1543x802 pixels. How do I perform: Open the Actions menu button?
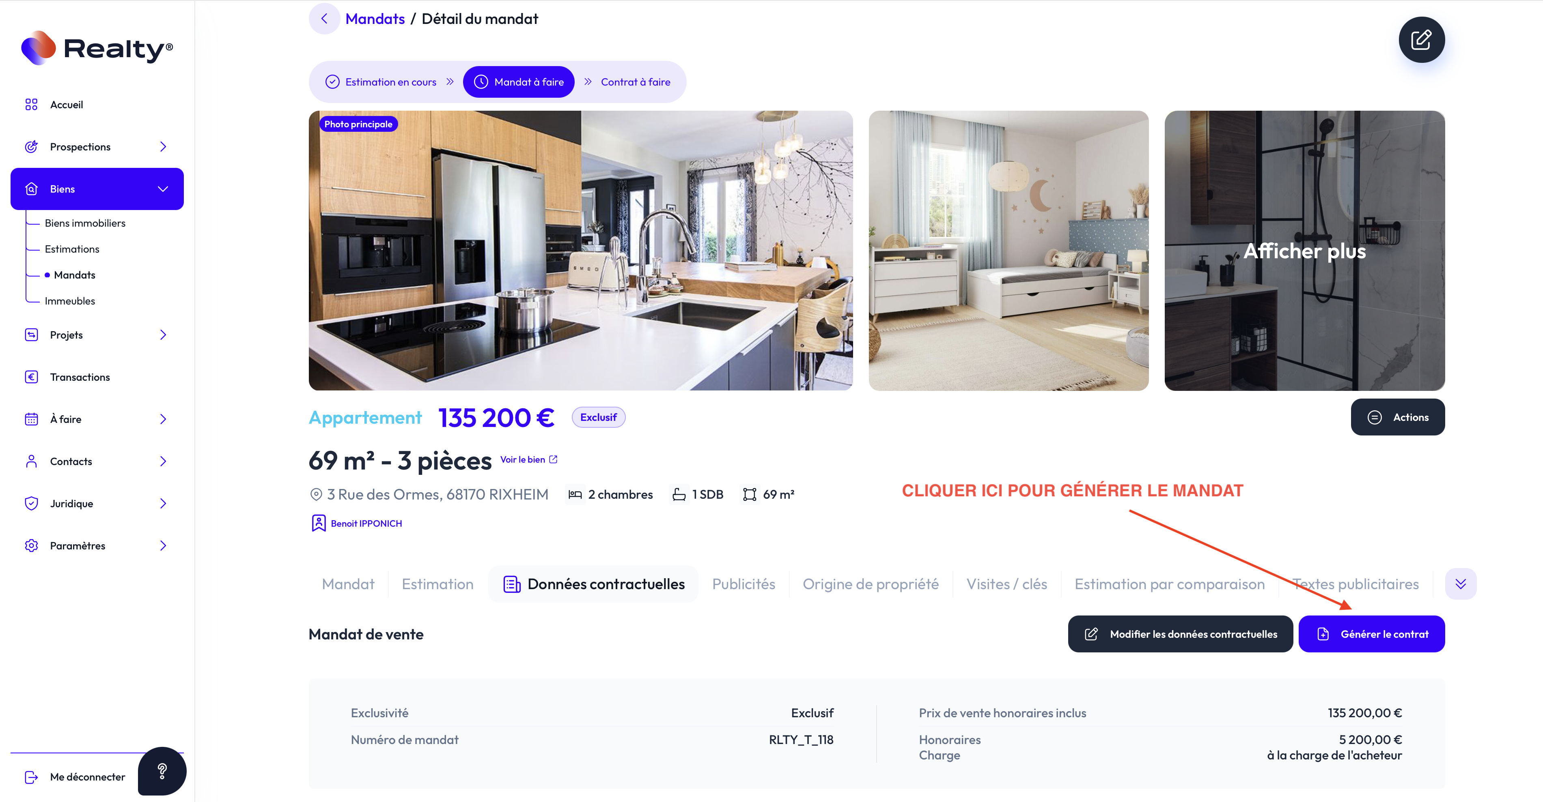tap(1397, 417)
